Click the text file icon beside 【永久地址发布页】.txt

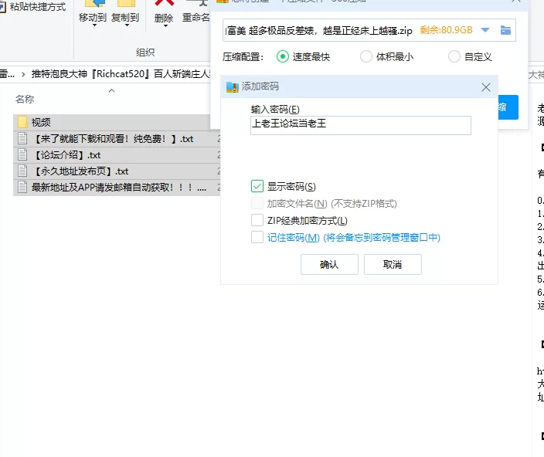click(x=22, y=171)
